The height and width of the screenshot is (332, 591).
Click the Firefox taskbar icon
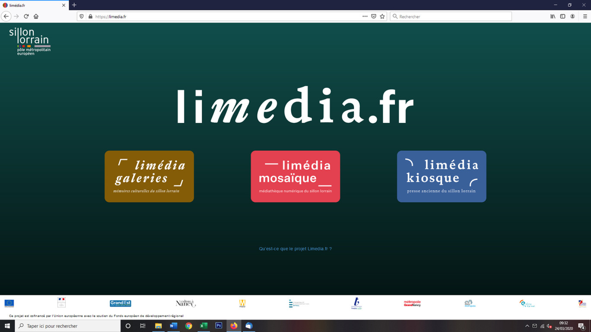(234, 326)
